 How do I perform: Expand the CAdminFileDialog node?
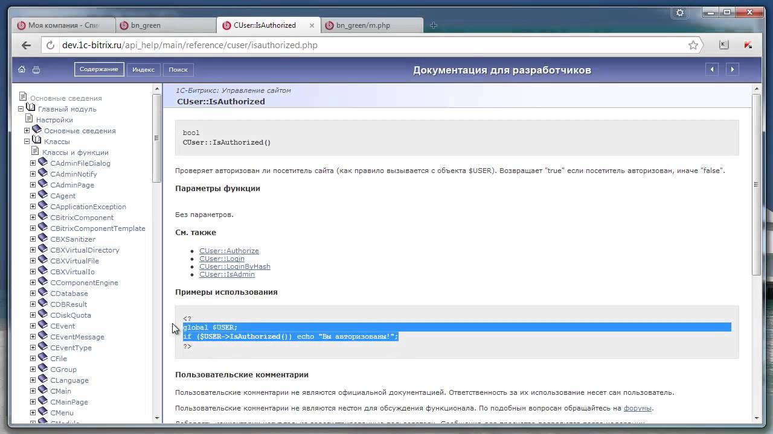(33, 163)
